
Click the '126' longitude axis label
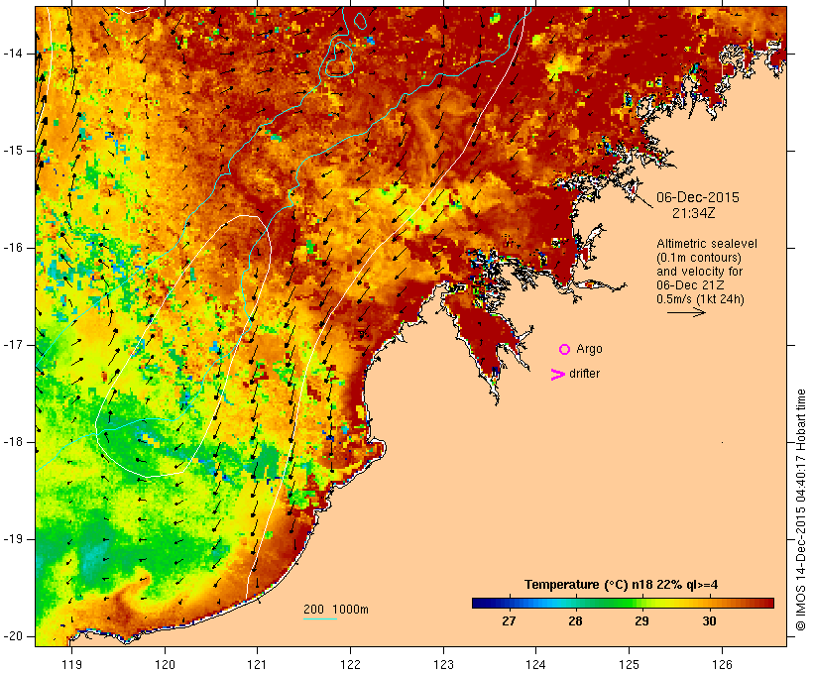tap(722, 665)
